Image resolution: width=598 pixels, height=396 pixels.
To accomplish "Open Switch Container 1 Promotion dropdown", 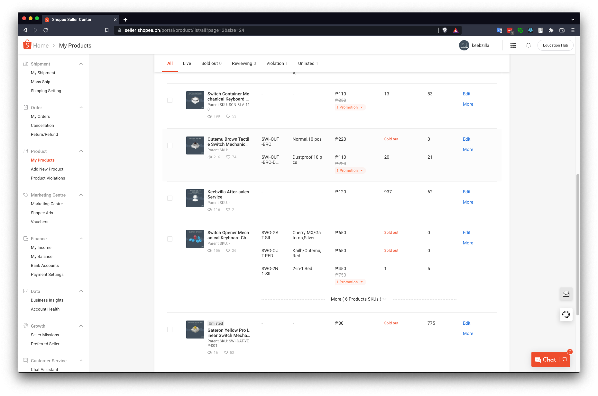I will tap(350, 107).
